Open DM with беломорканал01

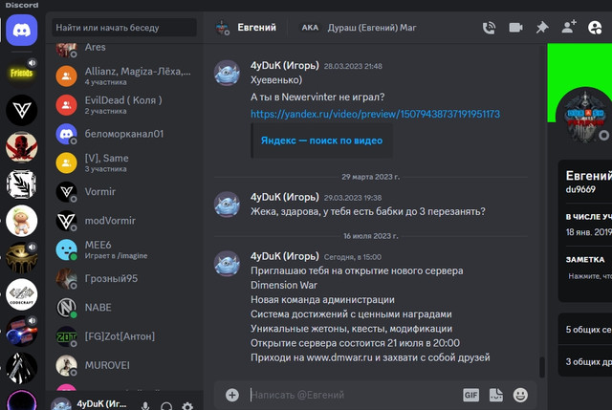(124, 134)
